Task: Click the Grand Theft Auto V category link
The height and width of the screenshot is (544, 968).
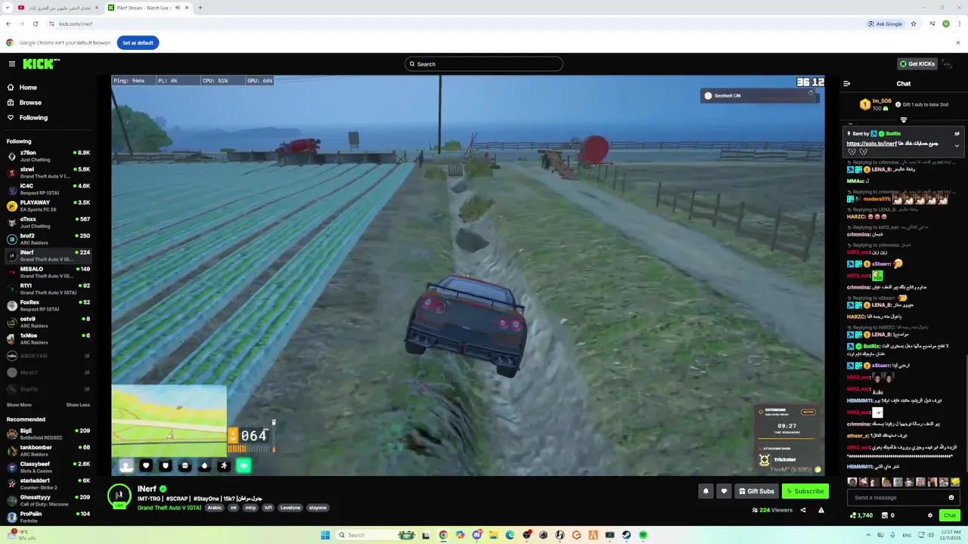Action: tap(169, 508)
